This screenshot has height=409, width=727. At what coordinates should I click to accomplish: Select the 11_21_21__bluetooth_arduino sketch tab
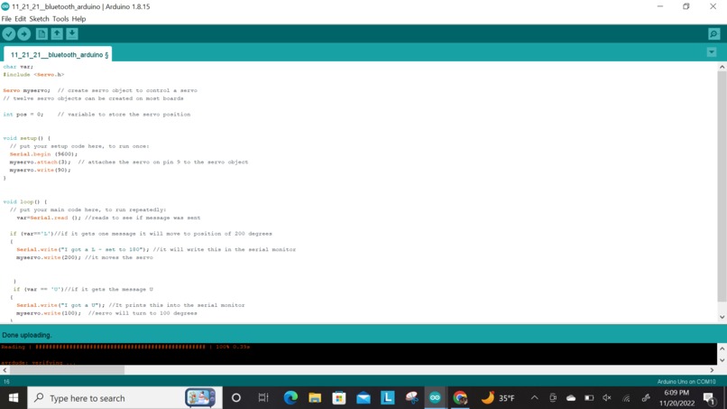tap(58, 54)
